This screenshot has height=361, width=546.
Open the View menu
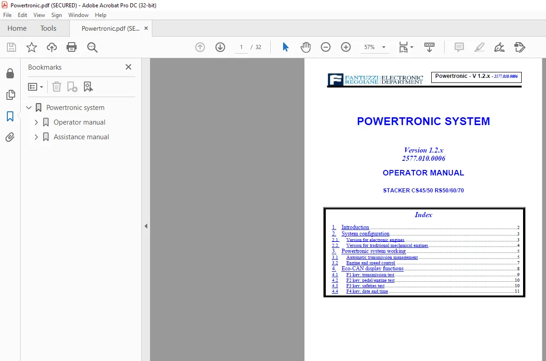(39, 15)
